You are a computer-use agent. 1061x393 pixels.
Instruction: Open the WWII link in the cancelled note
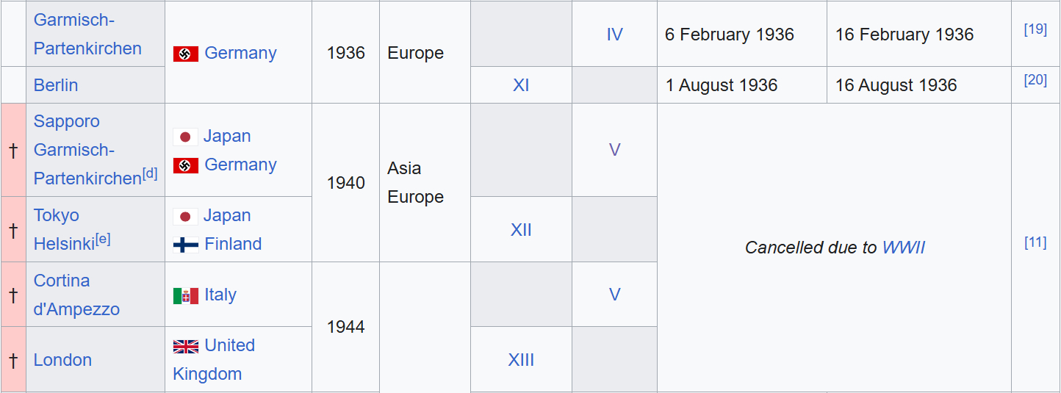point(903,248)
